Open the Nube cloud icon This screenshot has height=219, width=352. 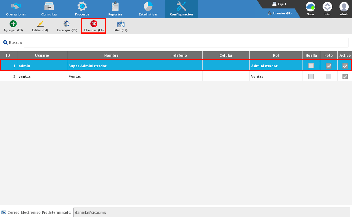tap(310, 7)
